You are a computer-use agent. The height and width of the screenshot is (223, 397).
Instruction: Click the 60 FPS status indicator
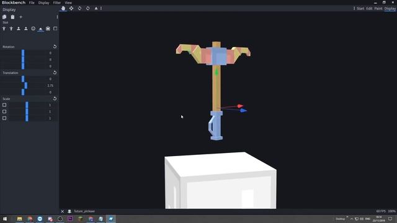[x=381, y=211]
